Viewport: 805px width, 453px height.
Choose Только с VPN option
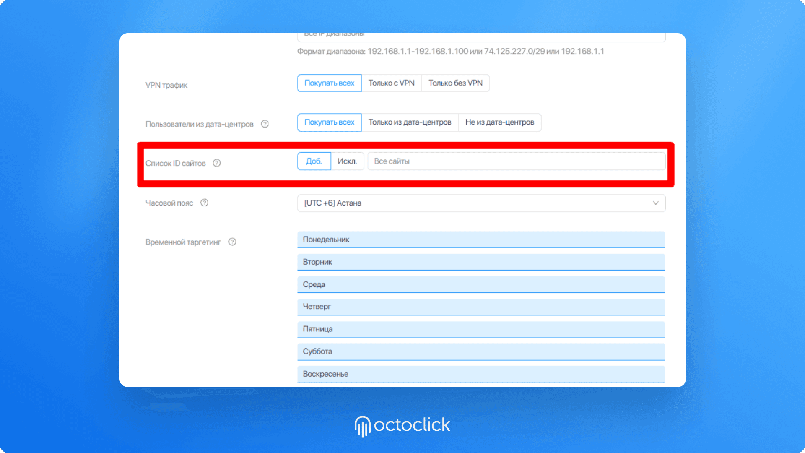pos(391,83)
